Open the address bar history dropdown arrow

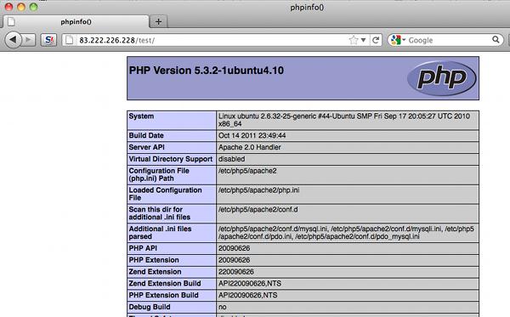click(364, 40)
